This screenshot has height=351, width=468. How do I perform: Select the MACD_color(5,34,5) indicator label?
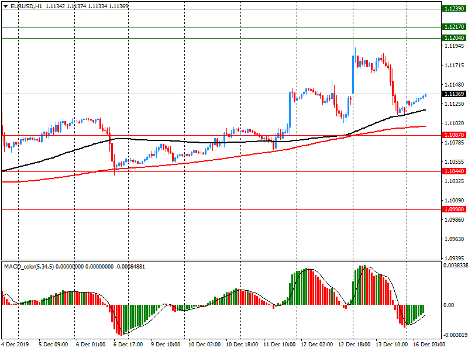(x=29, y=266)
